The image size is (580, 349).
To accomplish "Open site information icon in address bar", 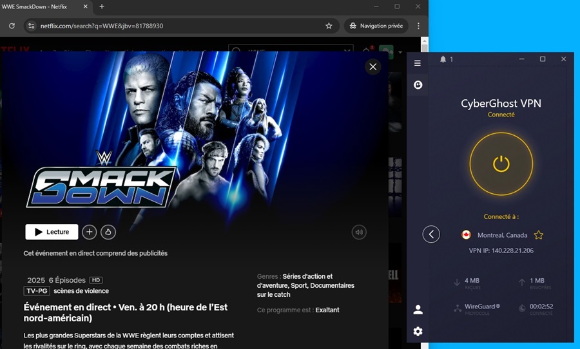I will point(32,26).
